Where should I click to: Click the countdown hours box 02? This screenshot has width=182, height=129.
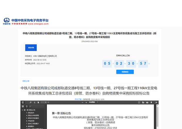click(119, 64)
